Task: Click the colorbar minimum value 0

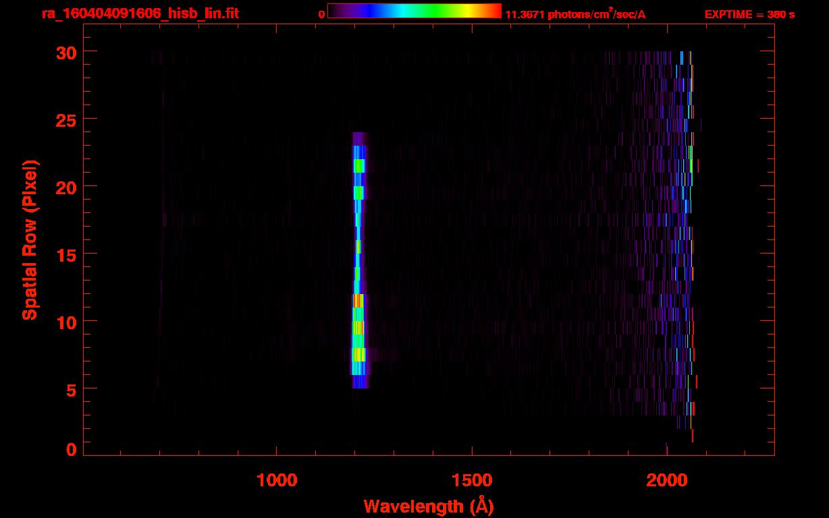Action: (321, 14)
